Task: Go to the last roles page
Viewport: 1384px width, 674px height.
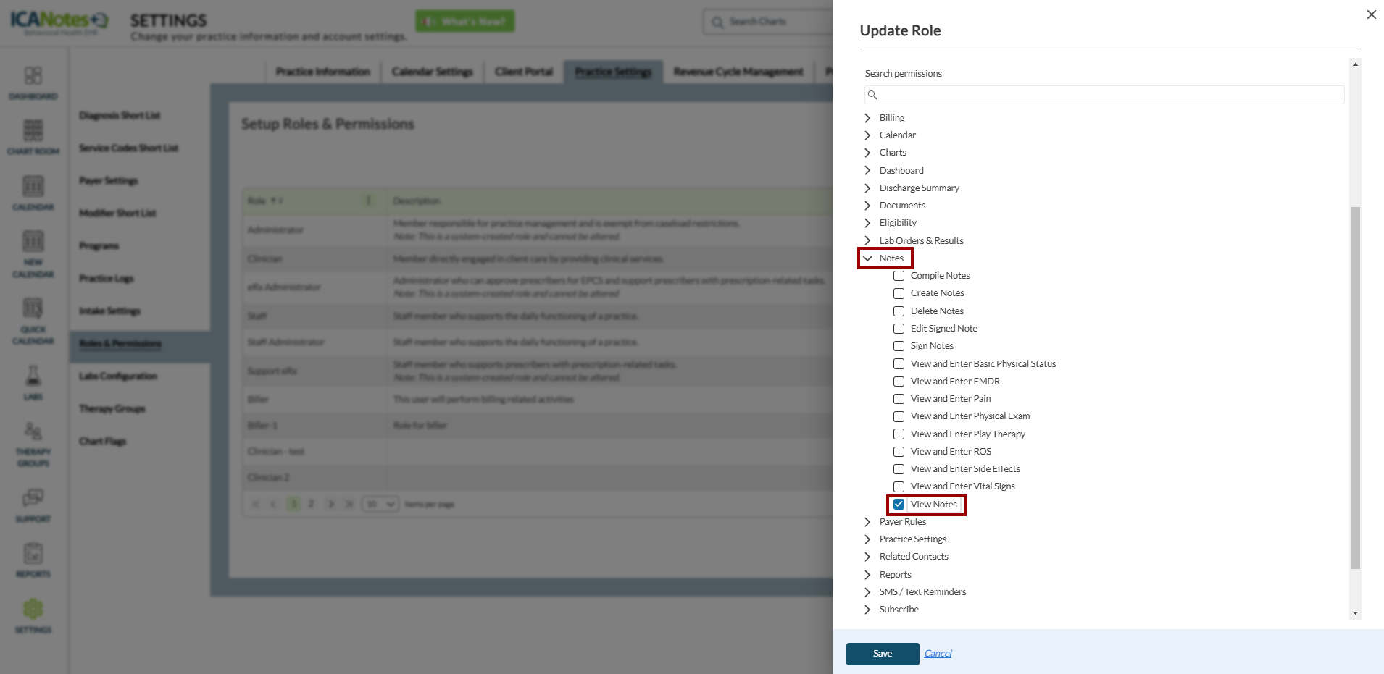Action: tap(349, 504)
